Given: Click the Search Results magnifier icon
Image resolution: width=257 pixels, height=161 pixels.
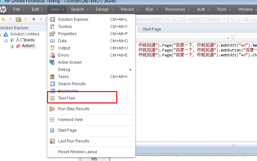Looking at the screenshot, I should point(52,84).
